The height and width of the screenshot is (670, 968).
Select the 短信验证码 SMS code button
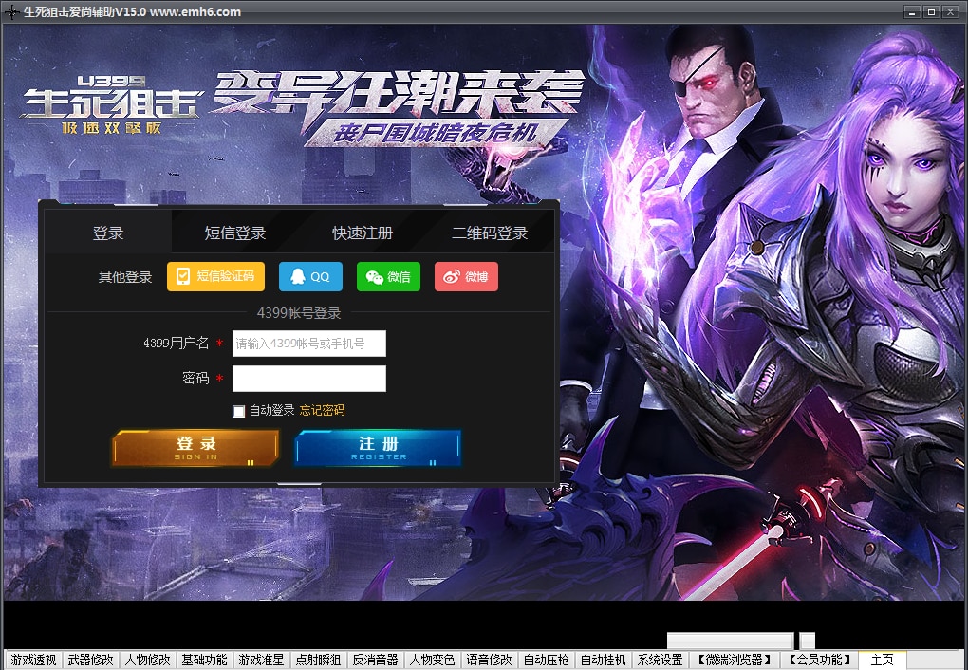point(215,276)
